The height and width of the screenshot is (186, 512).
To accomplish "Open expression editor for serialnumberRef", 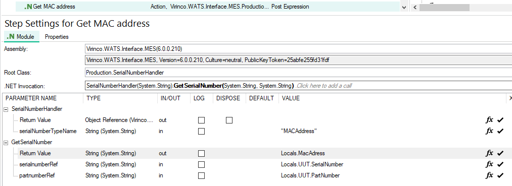I will 489,164.
